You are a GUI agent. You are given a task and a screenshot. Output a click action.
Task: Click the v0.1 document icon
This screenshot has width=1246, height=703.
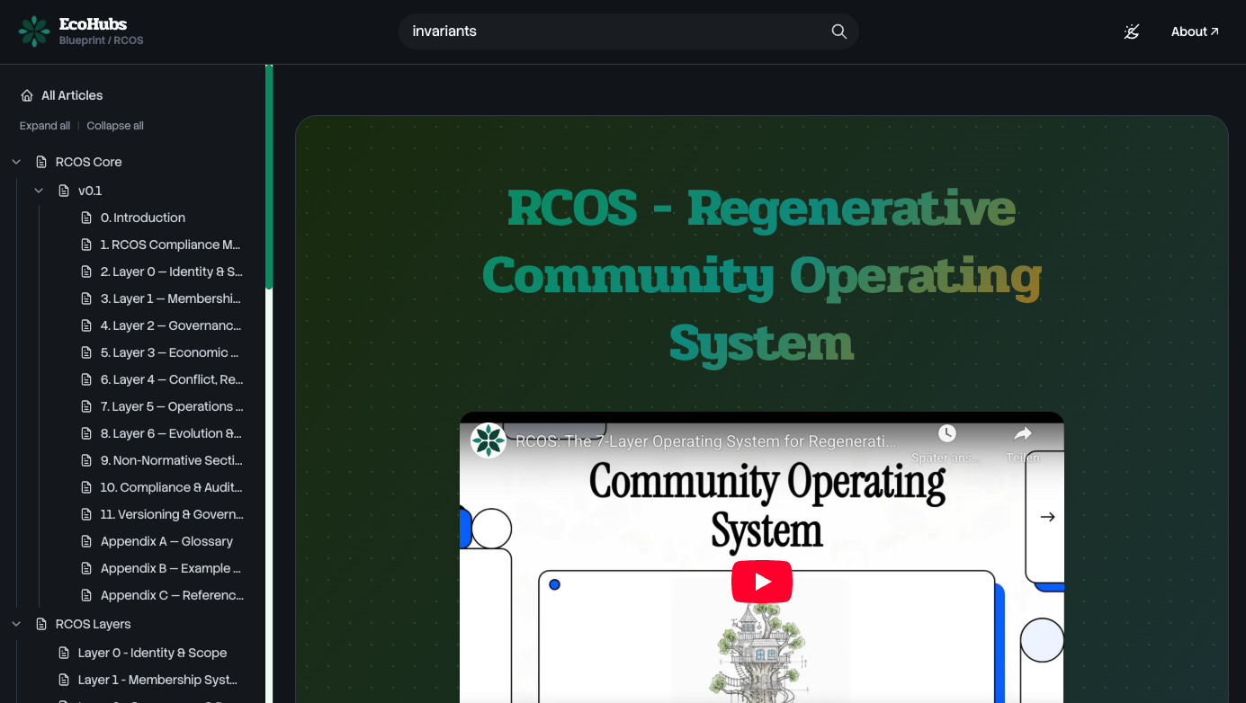pyautogui.click(x=64, y=191)
